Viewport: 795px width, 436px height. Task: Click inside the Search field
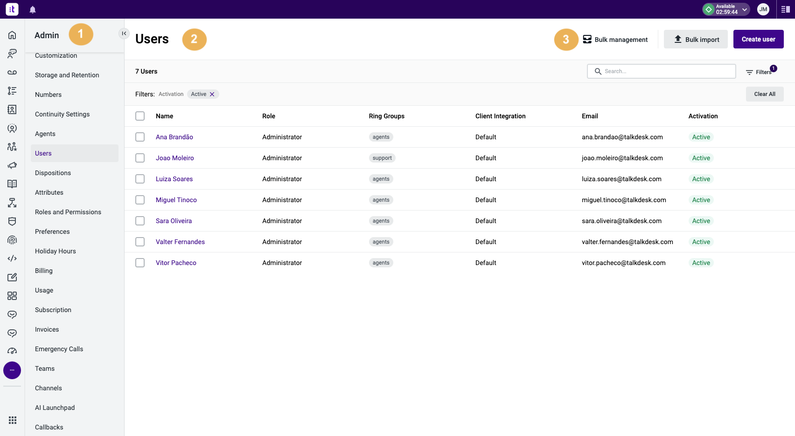point(661,71)
